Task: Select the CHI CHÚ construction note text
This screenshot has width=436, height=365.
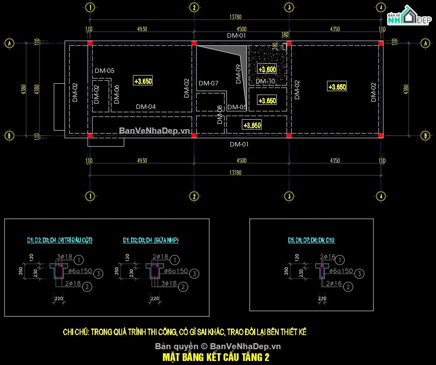Action: [x=184, y=332]
